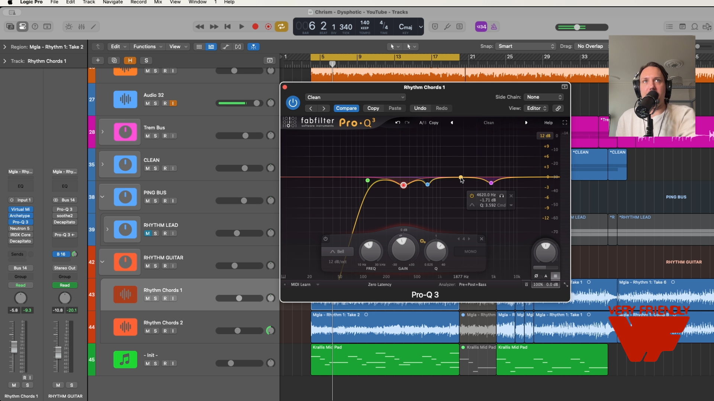Toggle the Pro-Q 3 plugin power button
This screenshot has width=714, height=401.
pos(293,103)
